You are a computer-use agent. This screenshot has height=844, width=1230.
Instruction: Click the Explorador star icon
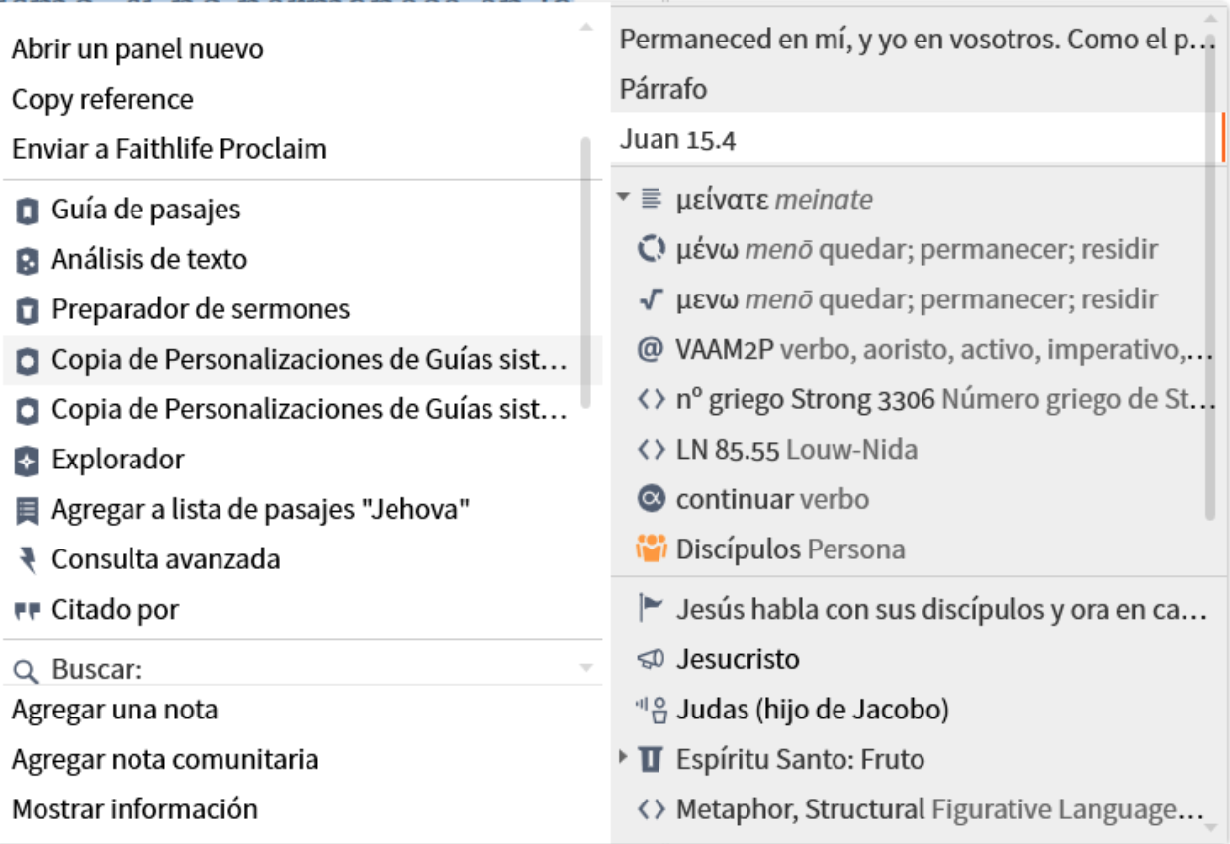coord(28,460)
